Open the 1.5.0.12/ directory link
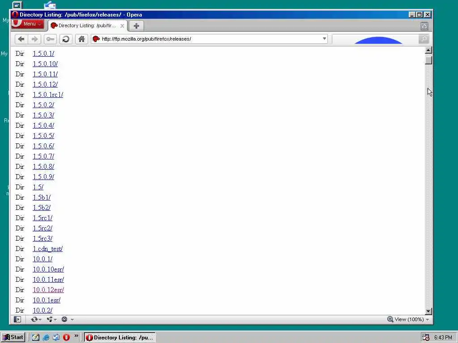This screenshot has height=343, width=458. click(x=45, y=84)
